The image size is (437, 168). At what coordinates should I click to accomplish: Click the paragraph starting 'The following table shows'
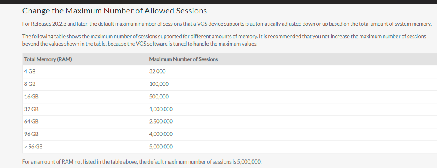click(224, 40)
